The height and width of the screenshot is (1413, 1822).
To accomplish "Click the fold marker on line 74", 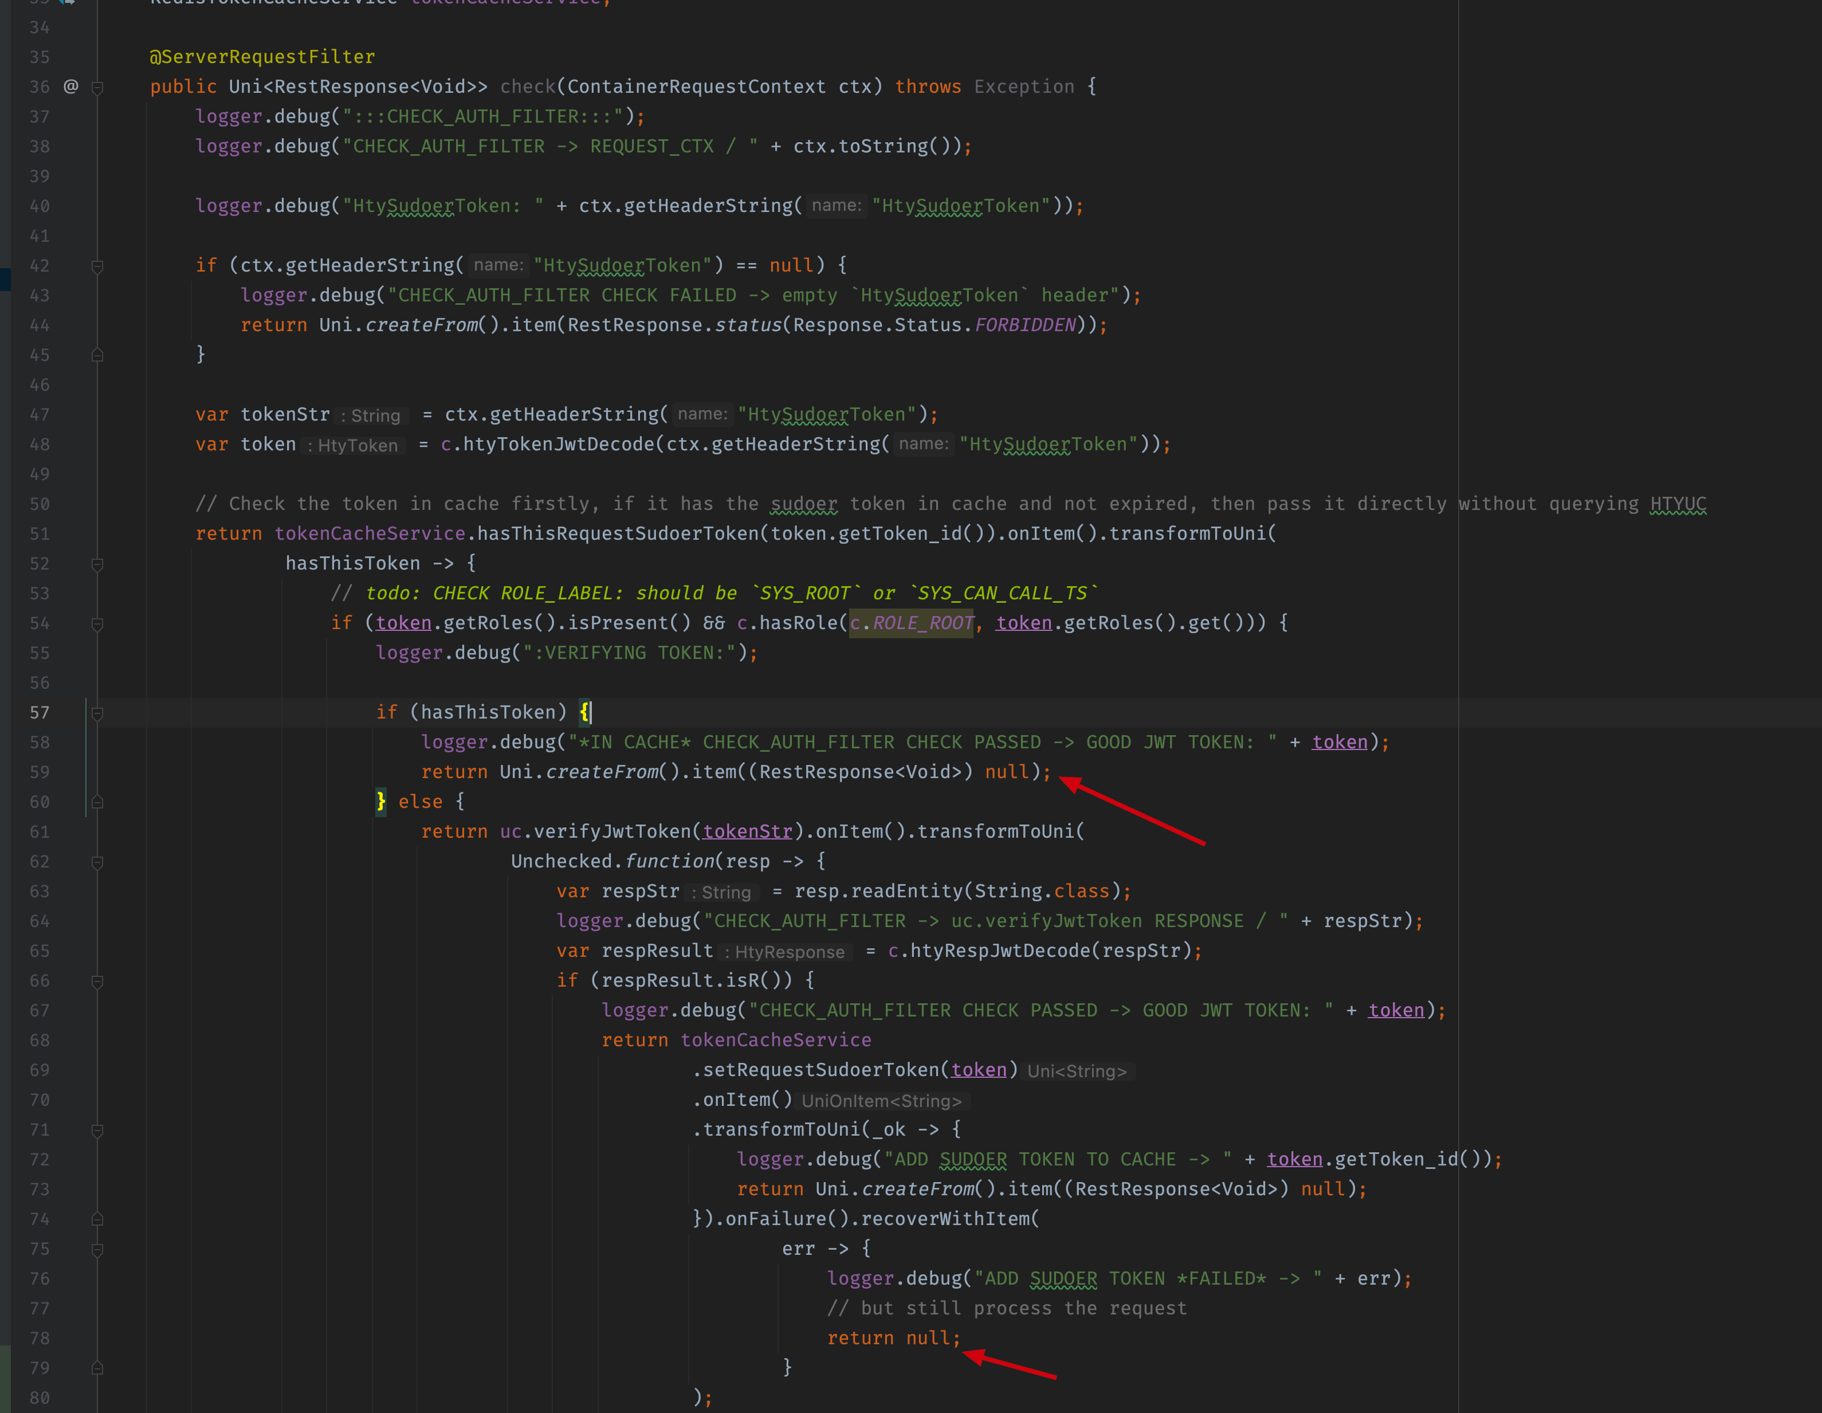I will click(97, 1219).
